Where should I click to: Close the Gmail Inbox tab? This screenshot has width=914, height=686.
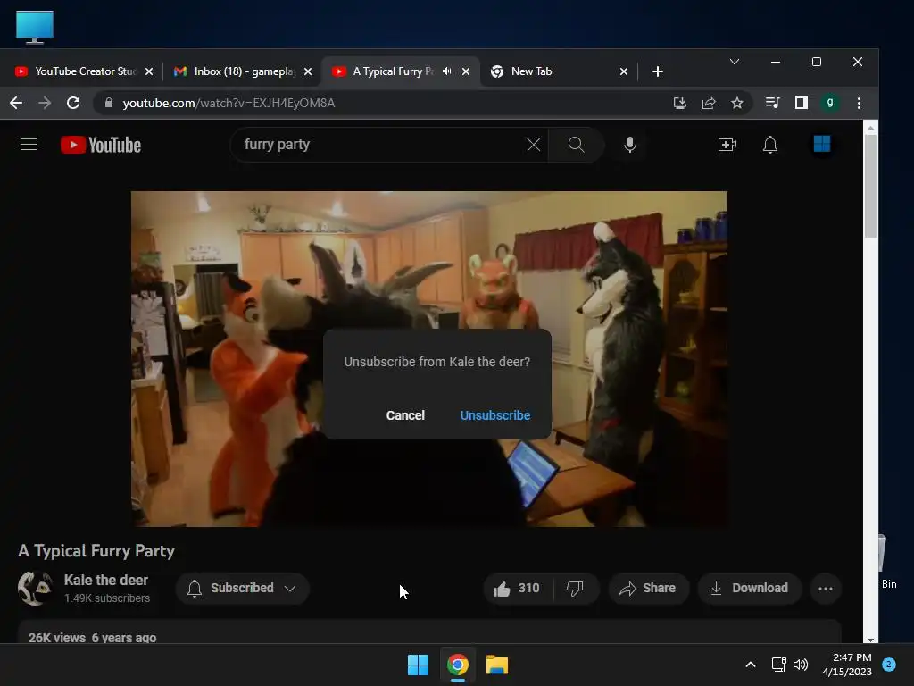point(308,71)
